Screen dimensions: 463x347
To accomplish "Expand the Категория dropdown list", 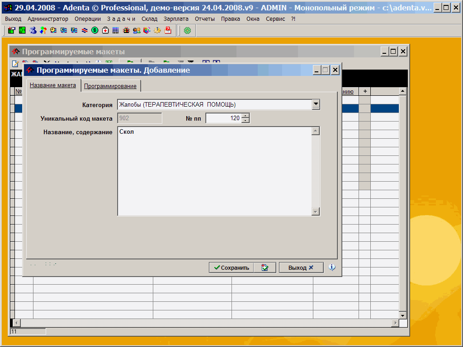I will (x=316, y=104).
